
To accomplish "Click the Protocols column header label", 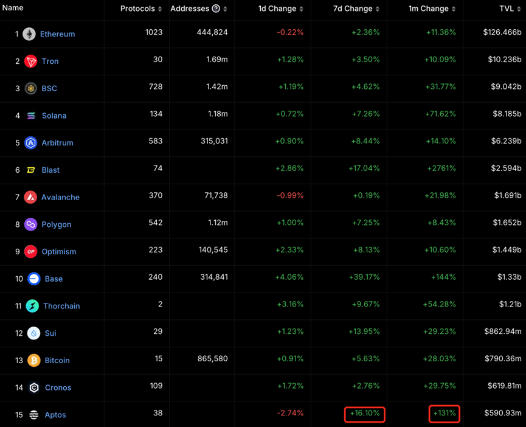I will coord(137,9).
